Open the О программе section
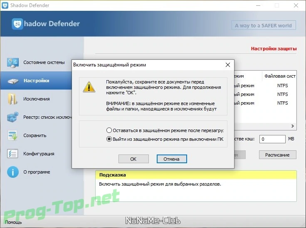Screen dimensions: 306x228 coord(37,172)
